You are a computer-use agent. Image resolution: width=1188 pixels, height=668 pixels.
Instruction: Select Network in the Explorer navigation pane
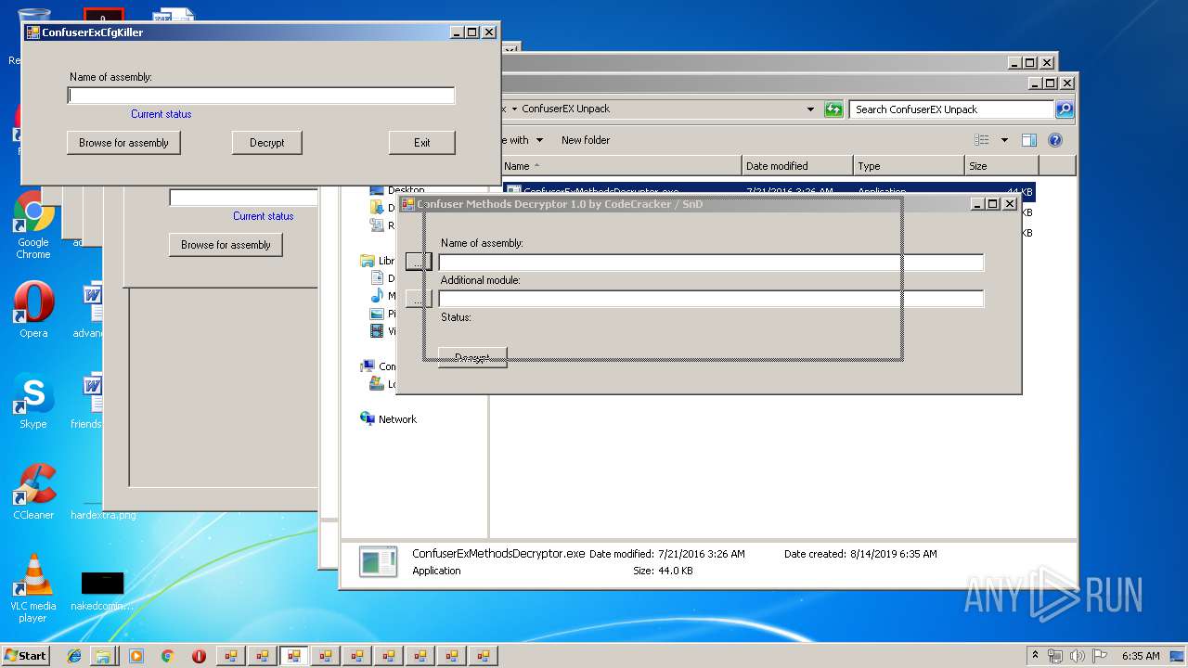pyautogui.click(x=397, y=419)
